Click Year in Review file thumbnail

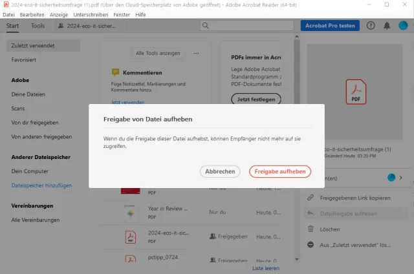[x=131, y=213]
